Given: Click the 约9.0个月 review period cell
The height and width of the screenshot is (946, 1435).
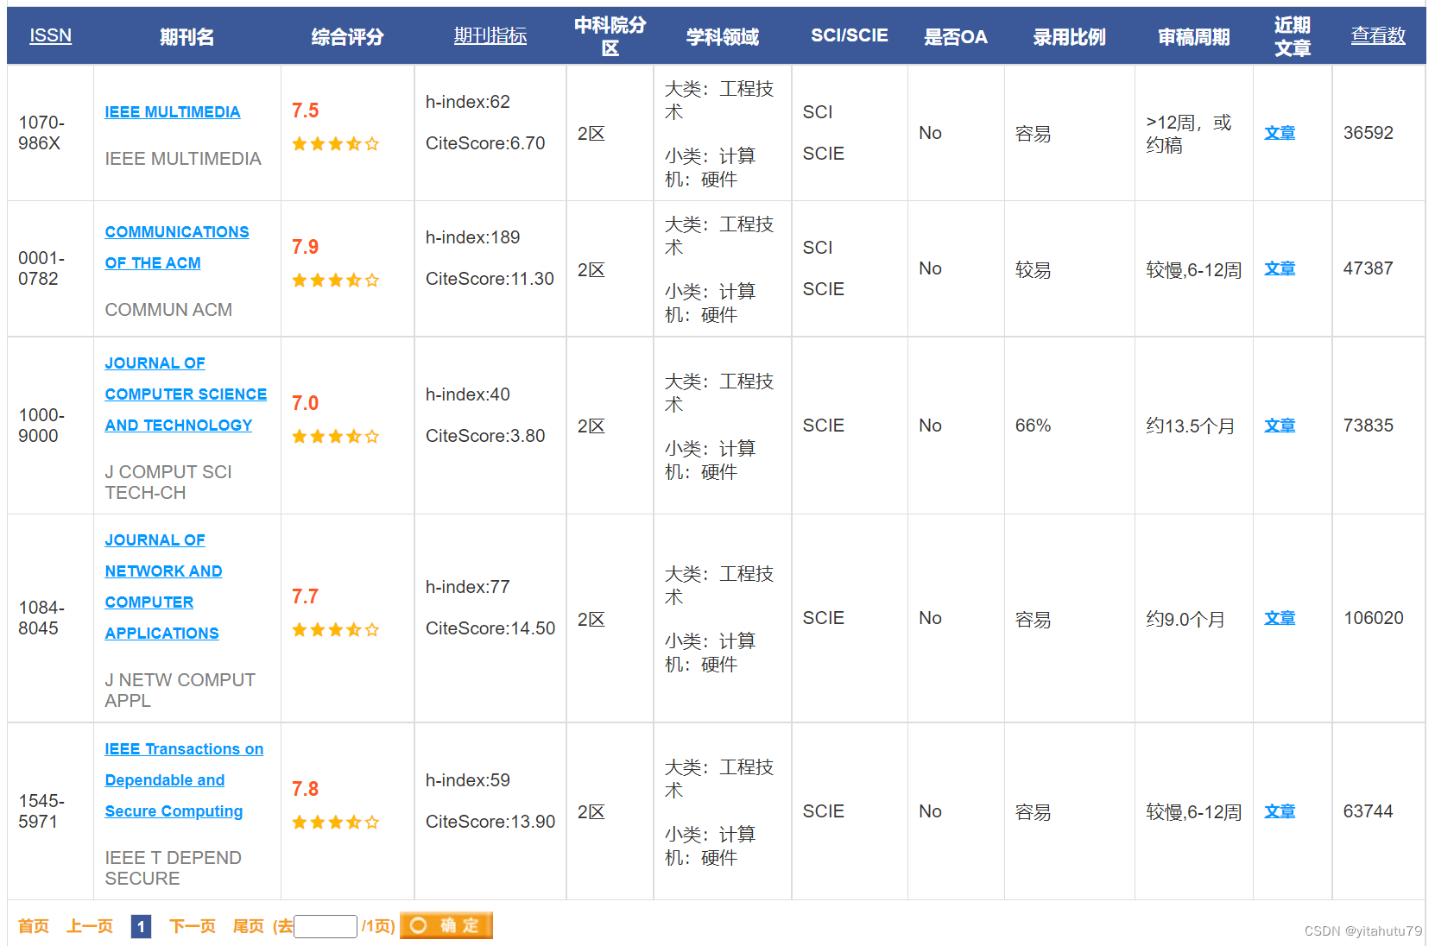Looking at the screenshot, I should coord(1185,619).
